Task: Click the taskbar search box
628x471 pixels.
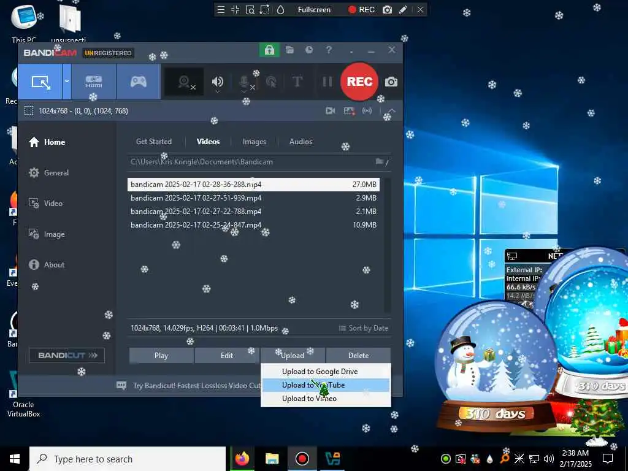Action: point(128,459)
